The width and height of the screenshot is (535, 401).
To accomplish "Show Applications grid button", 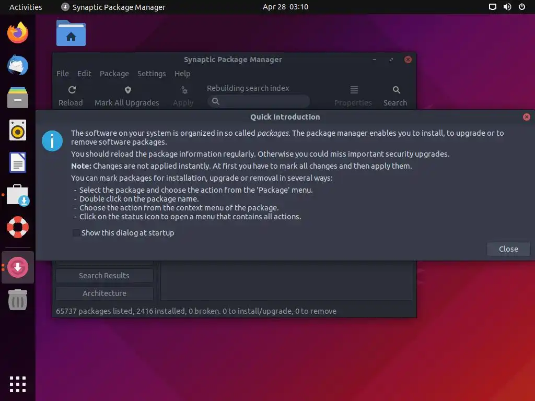I will [x=18, y=385].
